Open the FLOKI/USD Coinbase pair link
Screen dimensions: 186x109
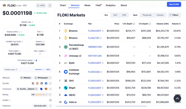coord(95,72)
